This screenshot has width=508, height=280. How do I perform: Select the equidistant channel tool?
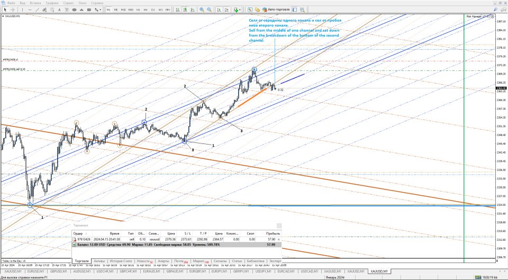44,10
